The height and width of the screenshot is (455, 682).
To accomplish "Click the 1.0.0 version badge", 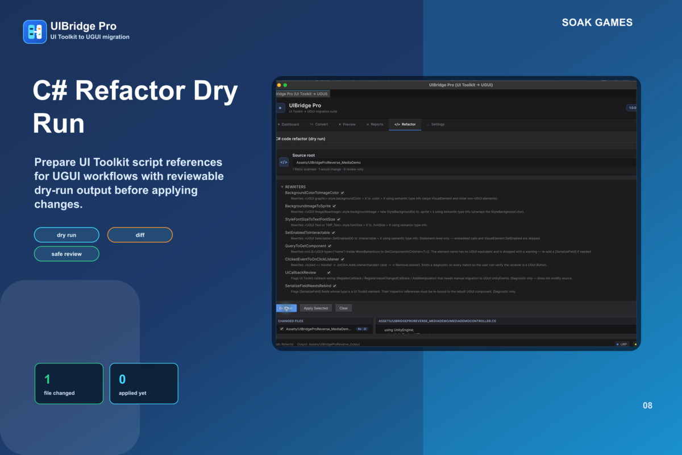I will [631, 107].
